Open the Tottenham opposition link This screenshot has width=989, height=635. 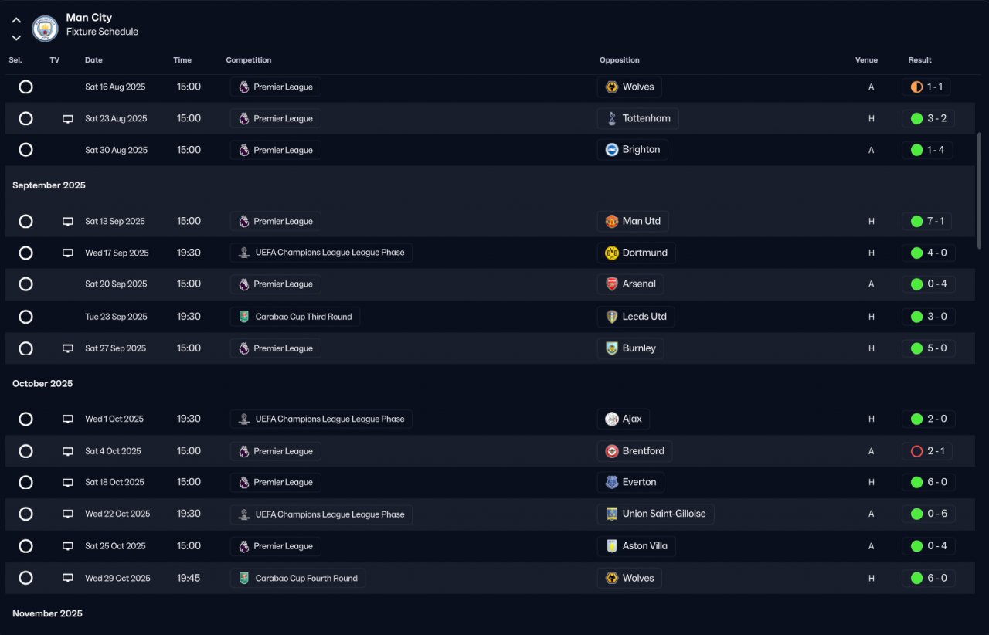(x=638, y=119)
